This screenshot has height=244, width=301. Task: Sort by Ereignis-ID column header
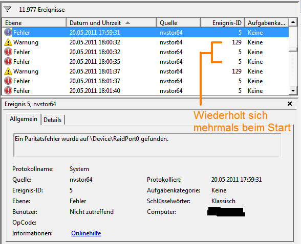[223, 23]
